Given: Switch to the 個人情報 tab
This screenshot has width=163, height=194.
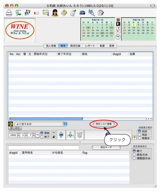Looking at the screenshot, I should point(51,46).
